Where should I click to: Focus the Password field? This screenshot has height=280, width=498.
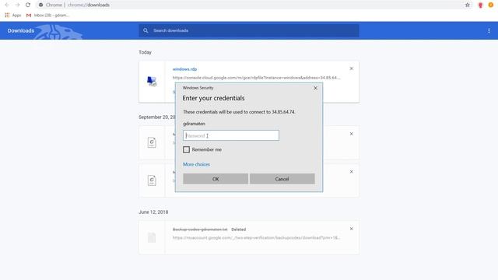pos(231,135)
